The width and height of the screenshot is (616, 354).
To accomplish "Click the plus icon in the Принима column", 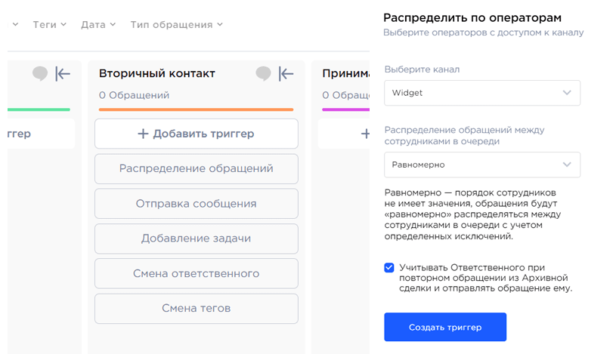I will point(365,134).
